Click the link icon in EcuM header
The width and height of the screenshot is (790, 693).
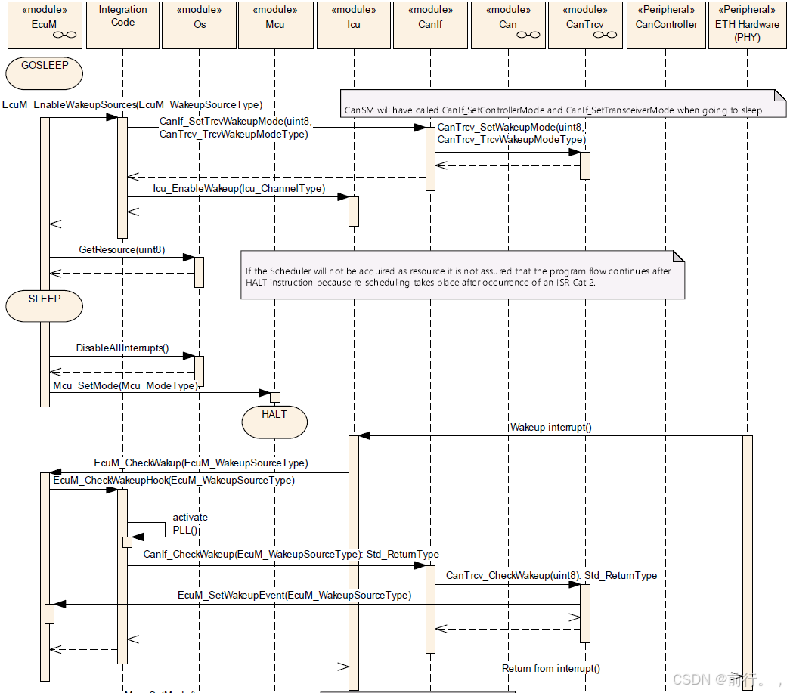pyautogui.click(x=65, y=35)
